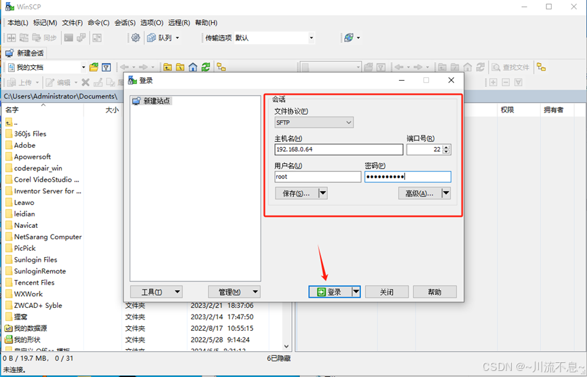Open the Session (会话) menu
Image resolution: width=587 pixels, height=377 pixels.
(x=125, y=23)
